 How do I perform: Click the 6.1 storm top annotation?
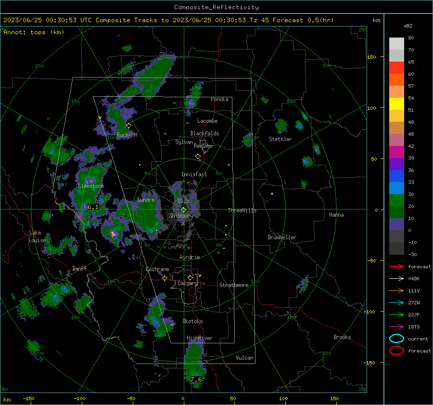click(x=93, y=207)
